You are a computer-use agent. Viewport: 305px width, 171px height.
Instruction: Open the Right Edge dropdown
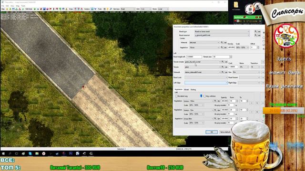[249, 83]
